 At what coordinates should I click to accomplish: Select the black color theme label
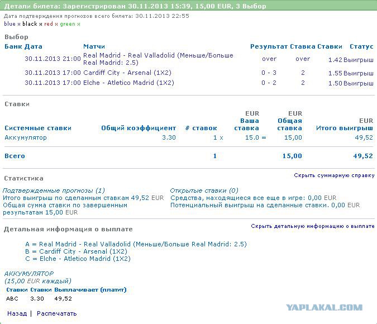coord(30,24)
